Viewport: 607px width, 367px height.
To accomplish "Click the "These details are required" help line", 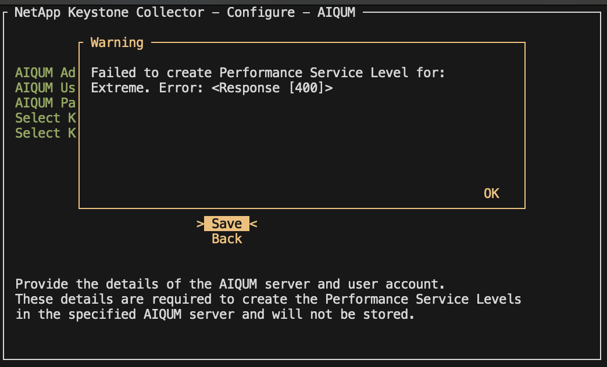I will (267, 300).
